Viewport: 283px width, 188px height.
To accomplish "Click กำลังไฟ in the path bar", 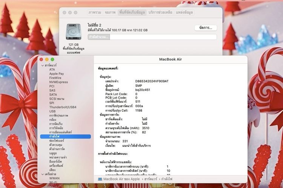I will [x=167, y=179].
